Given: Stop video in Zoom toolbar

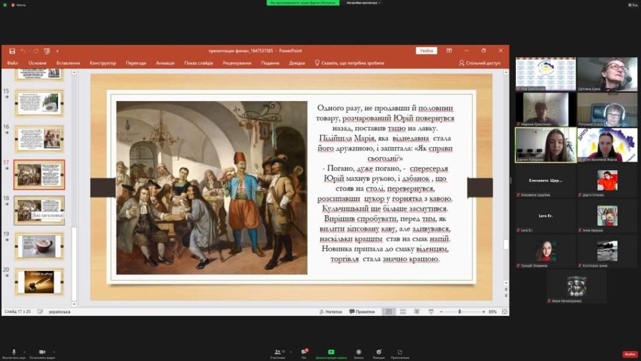Looking at the screenshot, I should pyautogui.click(x=42, y=353).
